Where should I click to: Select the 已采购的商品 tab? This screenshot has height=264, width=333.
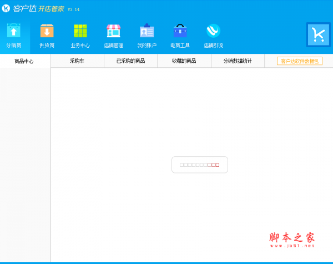click(x=130, y=61)
